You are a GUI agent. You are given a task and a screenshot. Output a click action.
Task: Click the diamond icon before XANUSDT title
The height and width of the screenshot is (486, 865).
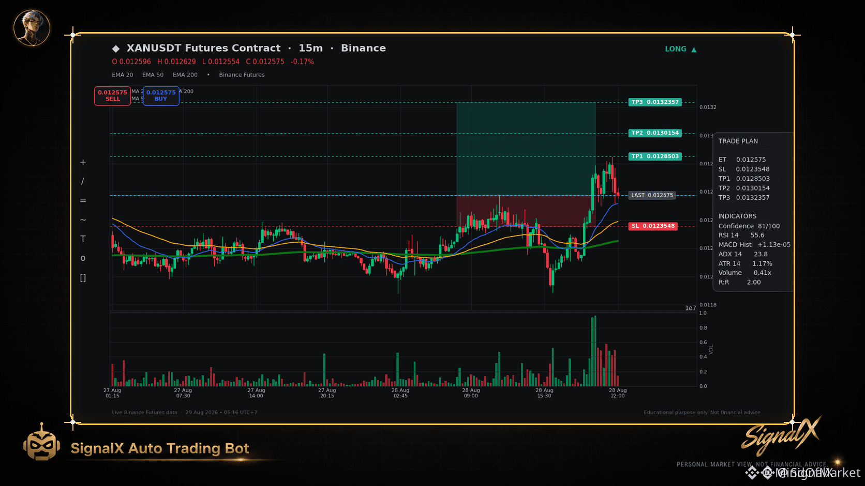[116, 49]
